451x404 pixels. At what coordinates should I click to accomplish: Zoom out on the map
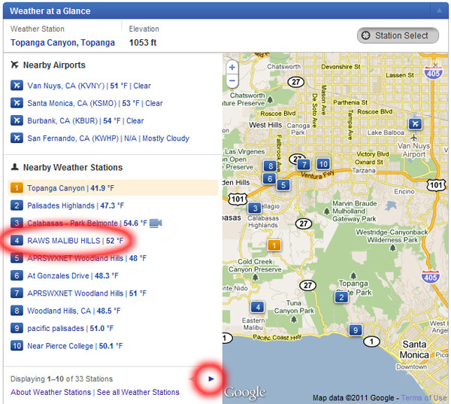tap(232, 81)
